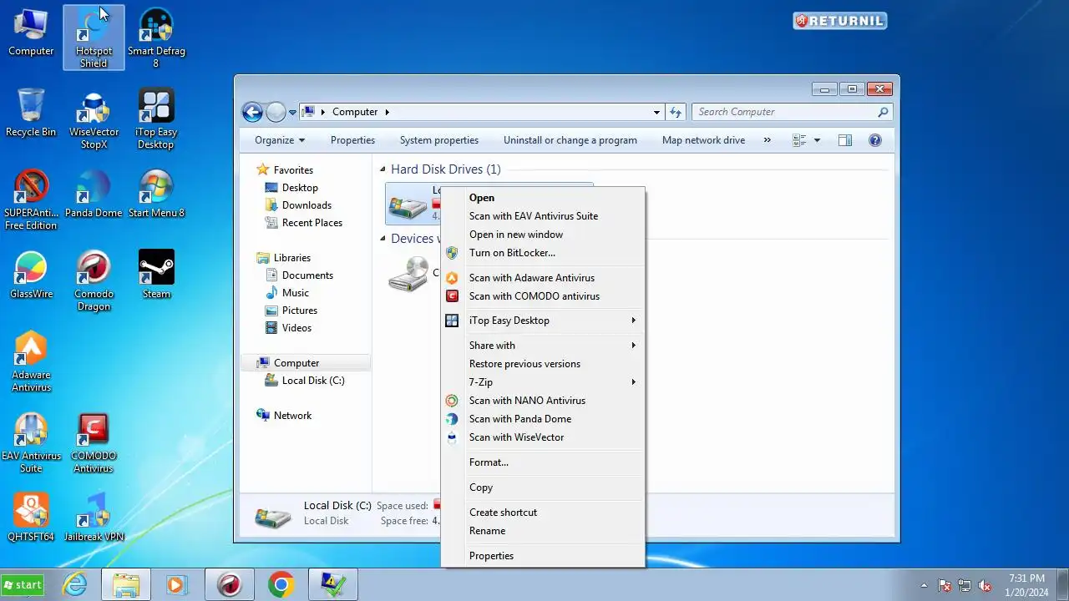Choose Create shortcut from context menu
The image size is (1069, 601).
[x=543, y=513]
